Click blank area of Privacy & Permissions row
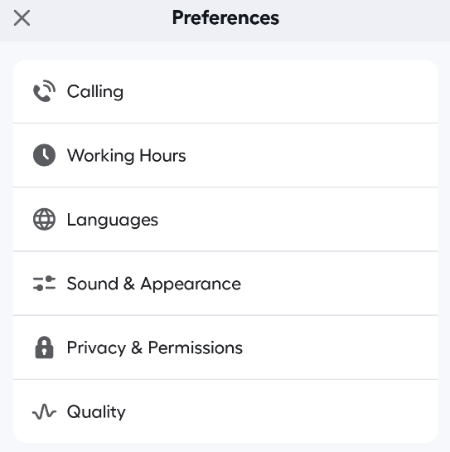This screenshot has height=452, width=450. [x=340, y=348]
